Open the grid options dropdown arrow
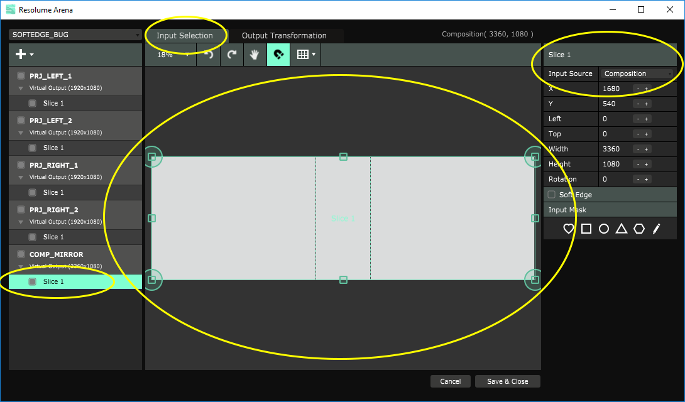This screenshot has width=685, height=402. point(314,55)
